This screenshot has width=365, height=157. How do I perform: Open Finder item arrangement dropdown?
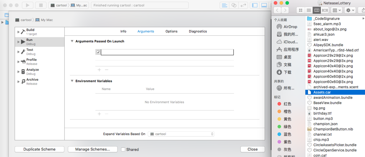tap(336, 10)
